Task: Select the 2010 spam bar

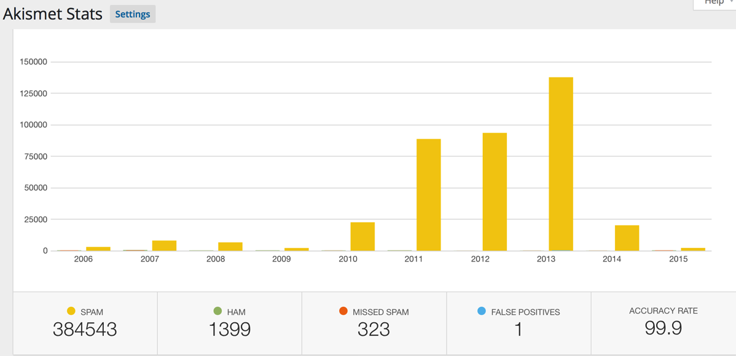Action: click(362, 236)
